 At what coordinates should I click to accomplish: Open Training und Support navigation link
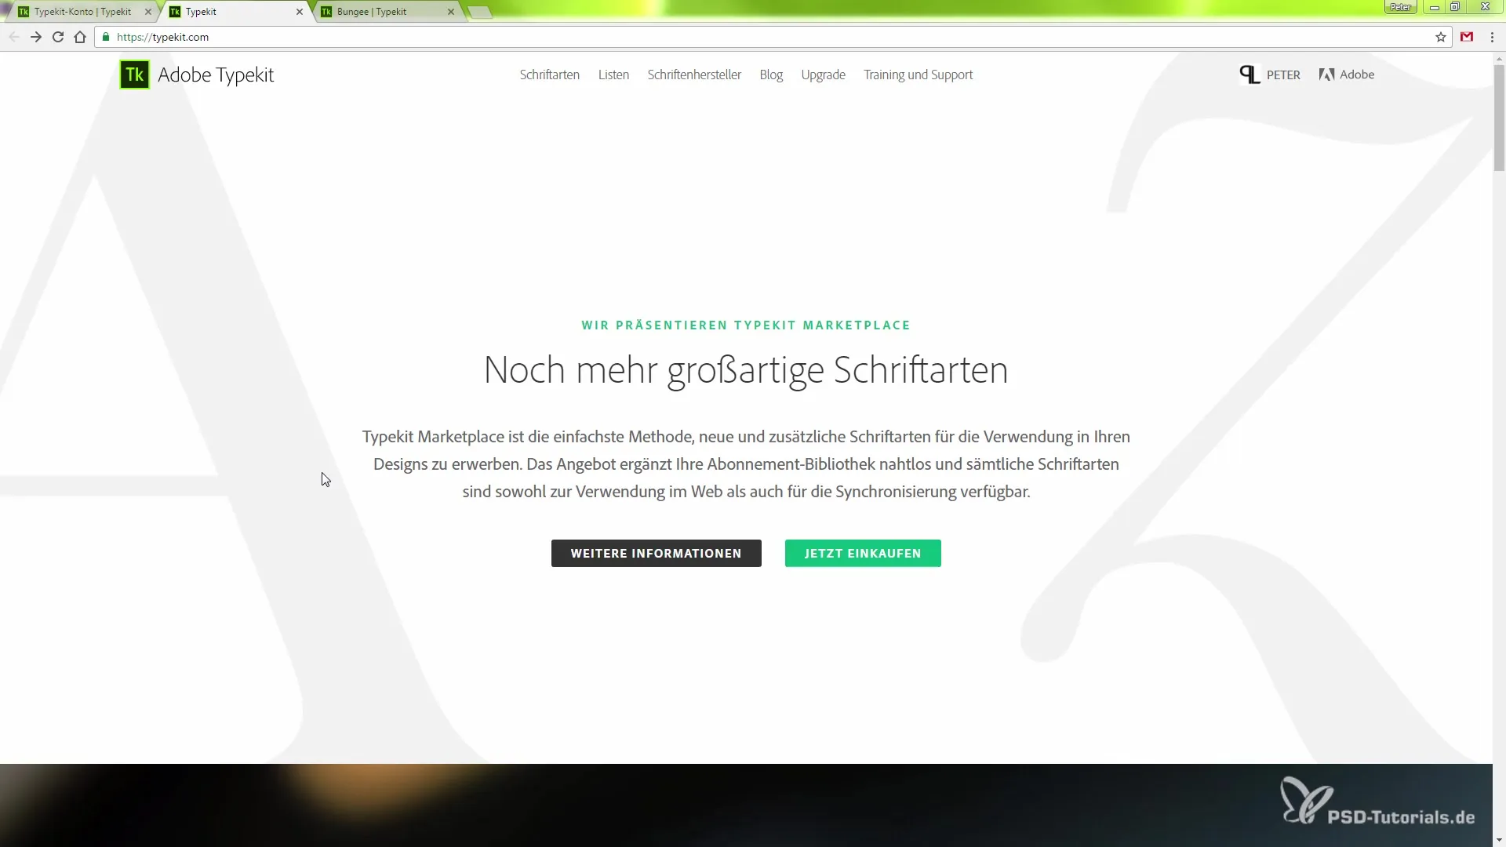click(918, 75)
